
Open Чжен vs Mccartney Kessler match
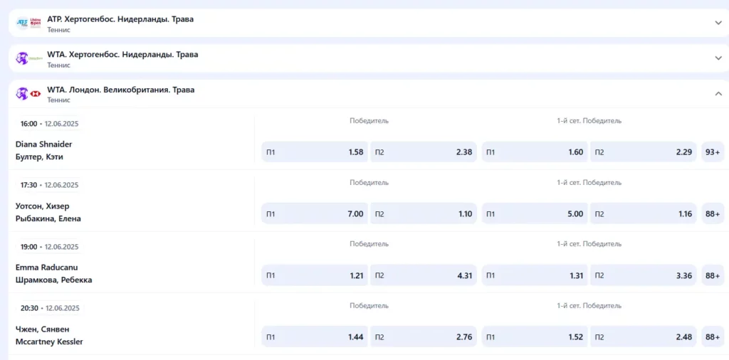[49, 335]
